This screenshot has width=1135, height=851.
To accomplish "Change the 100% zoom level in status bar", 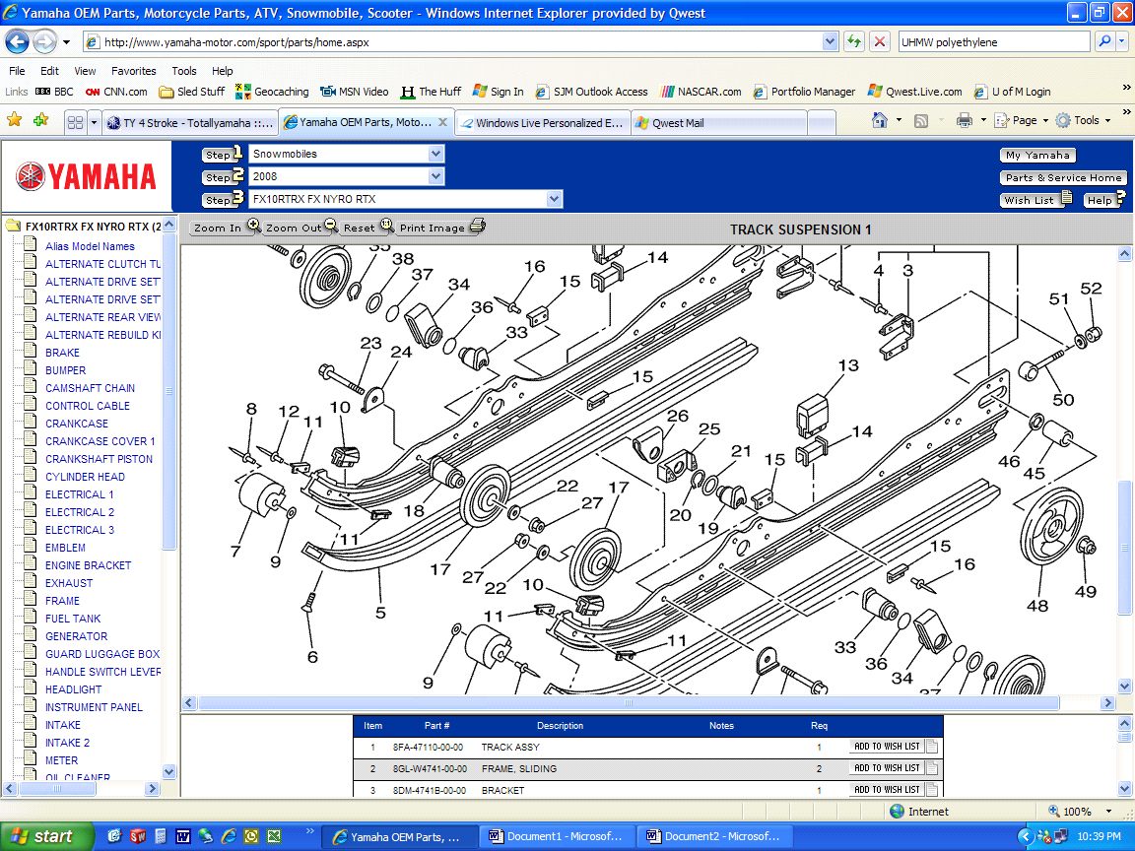I will (x=1080, y=812).
